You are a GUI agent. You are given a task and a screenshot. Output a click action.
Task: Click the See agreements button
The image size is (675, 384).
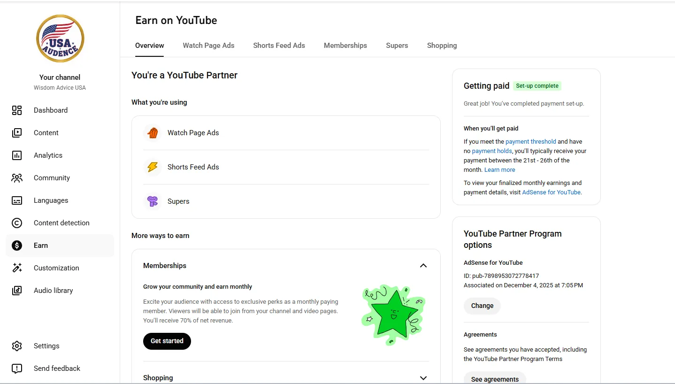click(495, 378)
